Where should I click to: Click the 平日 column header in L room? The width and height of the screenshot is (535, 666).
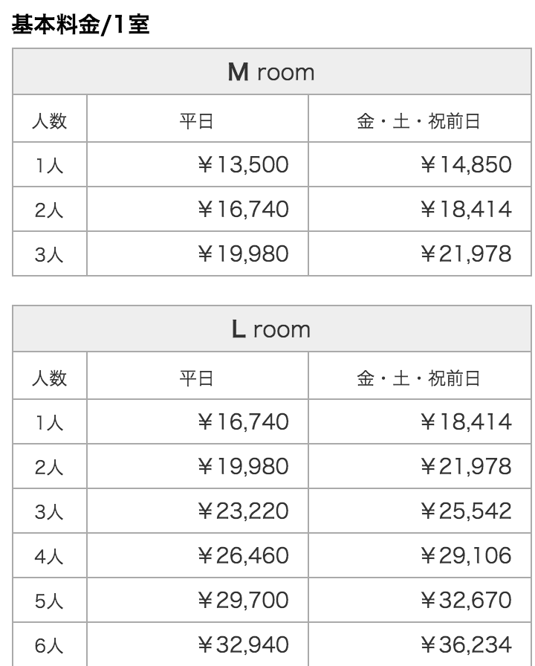click(196, 378)
